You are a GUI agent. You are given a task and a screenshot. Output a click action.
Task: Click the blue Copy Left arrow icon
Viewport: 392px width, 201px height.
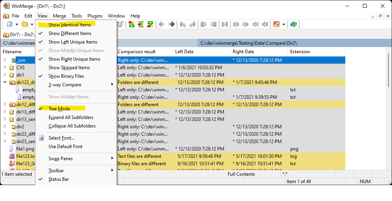tap(171, 24)
